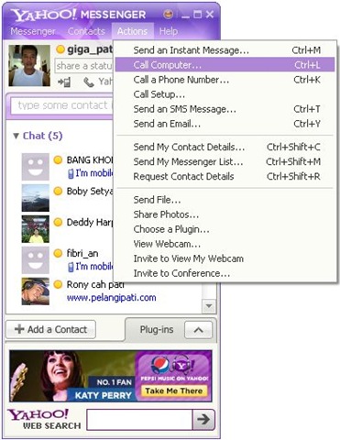
Task: Click the yellow status icon beside giga_pat
Action: [60, 49]
